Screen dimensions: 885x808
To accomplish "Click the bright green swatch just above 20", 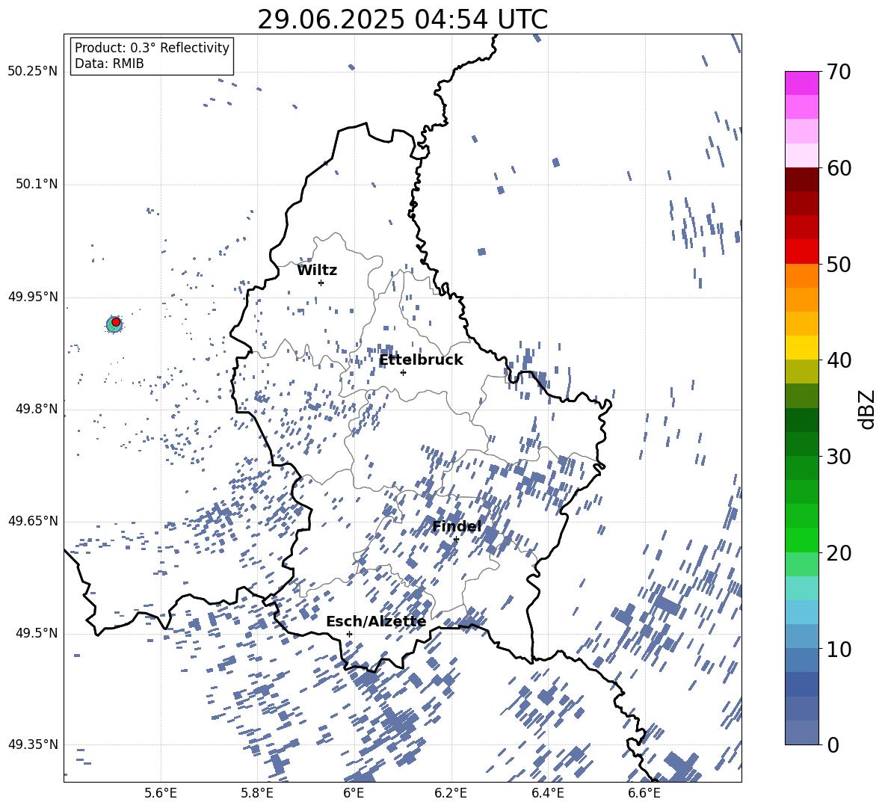I will tap(802, 540).
